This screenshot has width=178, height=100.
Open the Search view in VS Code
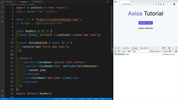click(3, 7)
